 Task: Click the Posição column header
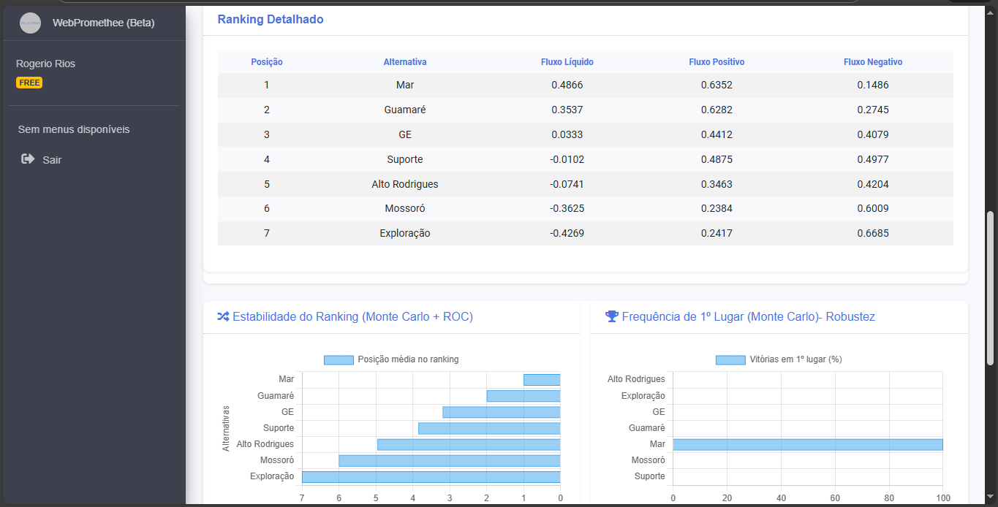pyautogui.click(x=266, y=62)
